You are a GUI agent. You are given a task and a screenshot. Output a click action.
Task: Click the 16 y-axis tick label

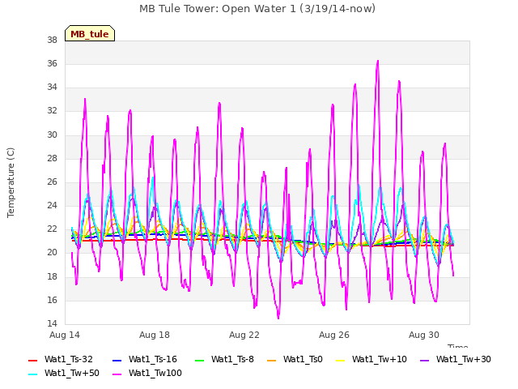click(52, 301)
